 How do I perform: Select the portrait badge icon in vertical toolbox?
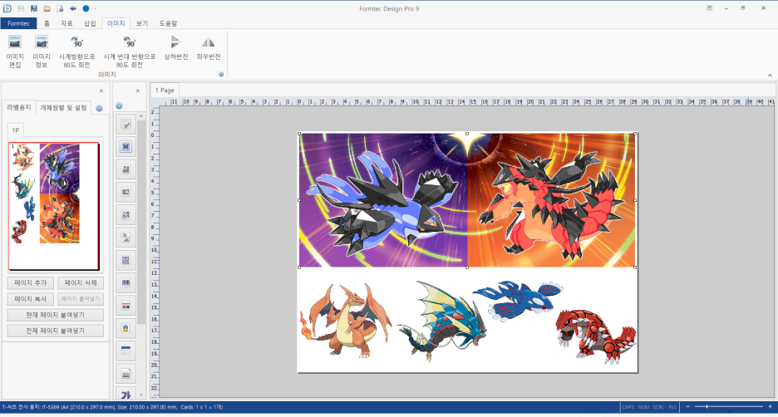(126, 328)
